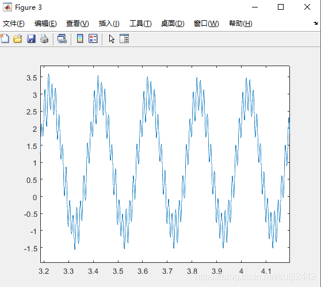Insert a legend using the toolbar icon
321x287 pixels.
pos(93,39)
